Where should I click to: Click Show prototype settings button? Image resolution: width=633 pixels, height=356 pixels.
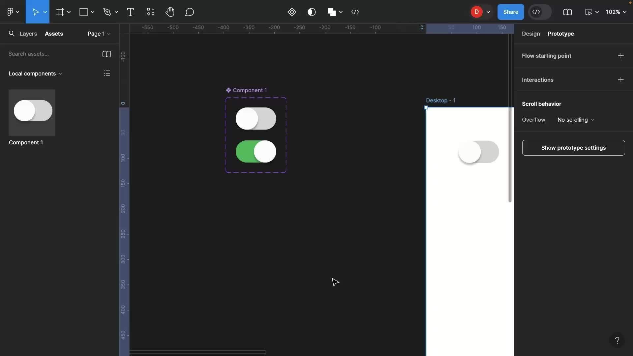[573, 148]
